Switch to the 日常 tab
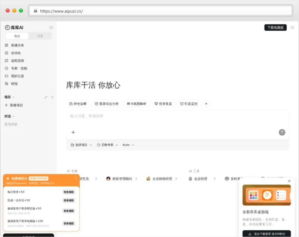This screenshot has width=299, height=237. click(x=40, y=36)
